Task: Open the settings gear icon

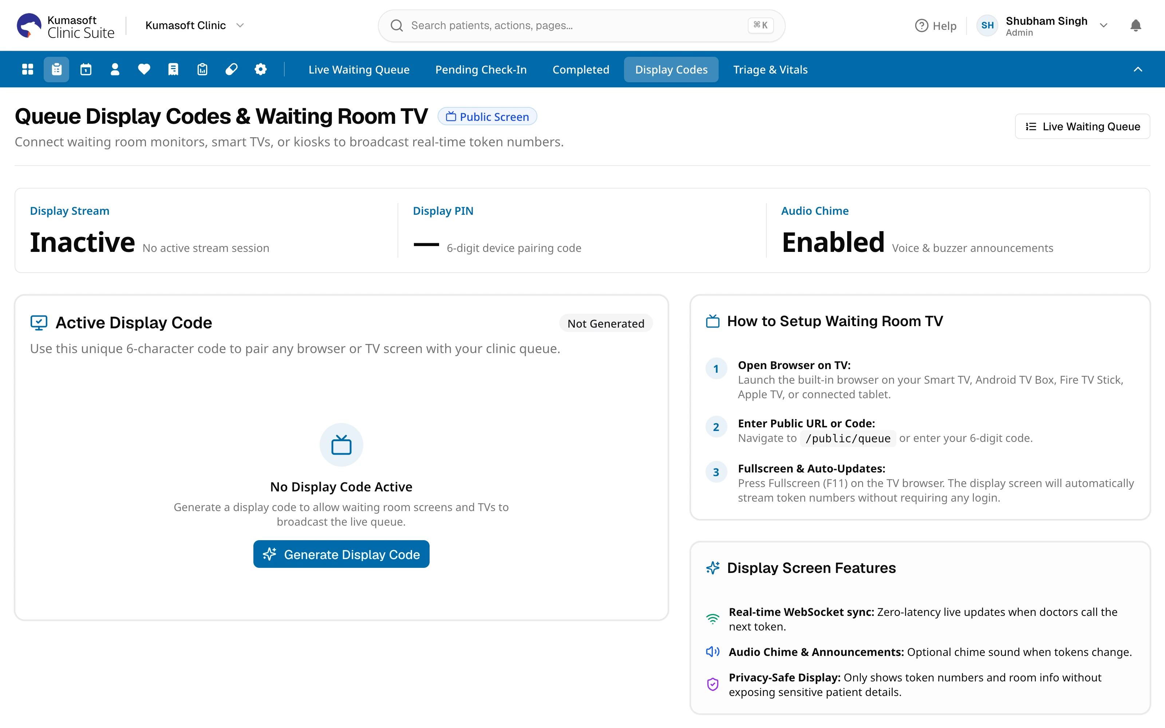Action: pyautogui.click(x=260, y=69)
